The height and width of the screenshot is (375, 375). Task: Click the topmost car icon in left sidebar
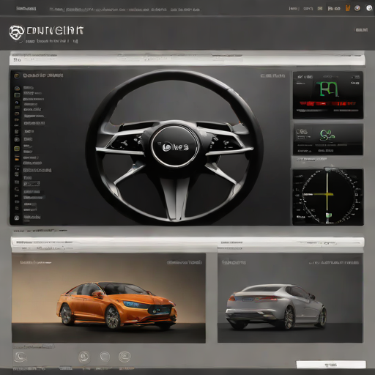[x=17, y=88]
